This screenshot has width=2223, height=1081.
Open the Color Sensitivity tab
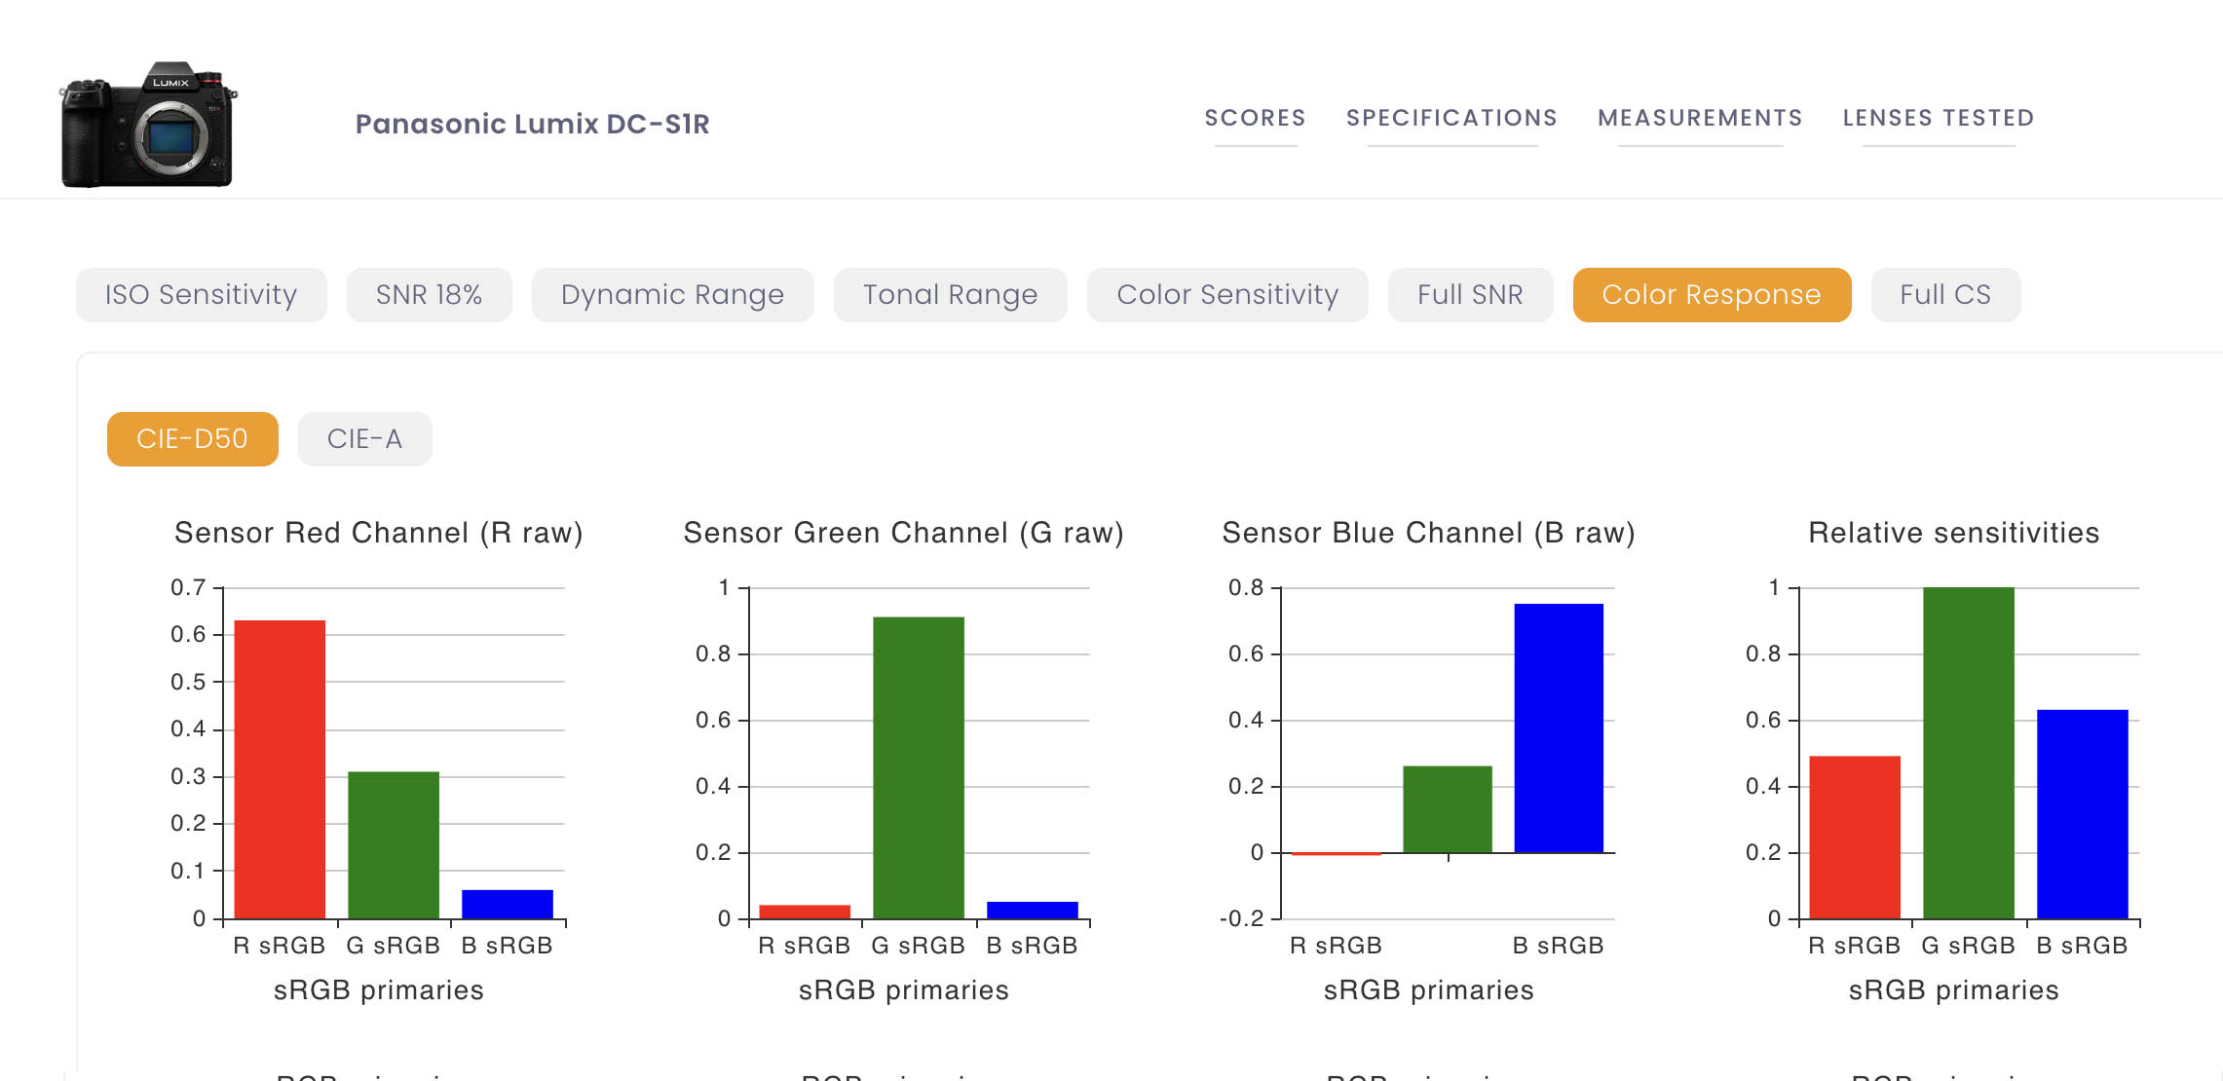click(1227, 295)
